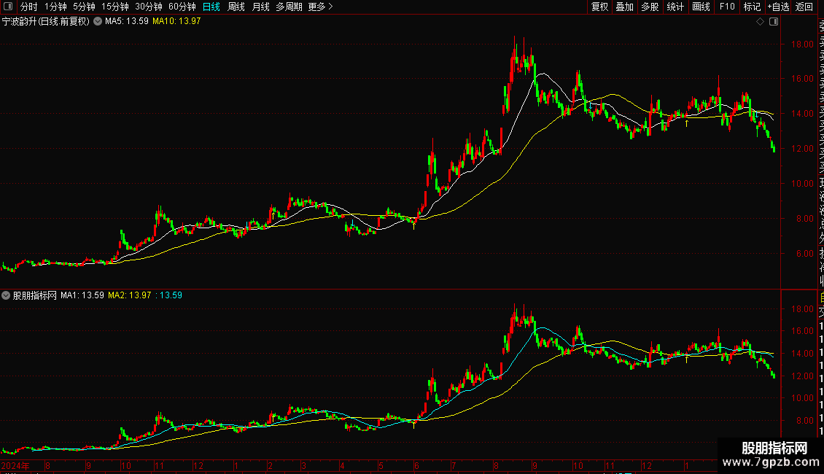Open the 画线 drawing tools

[x=701, y=7]
